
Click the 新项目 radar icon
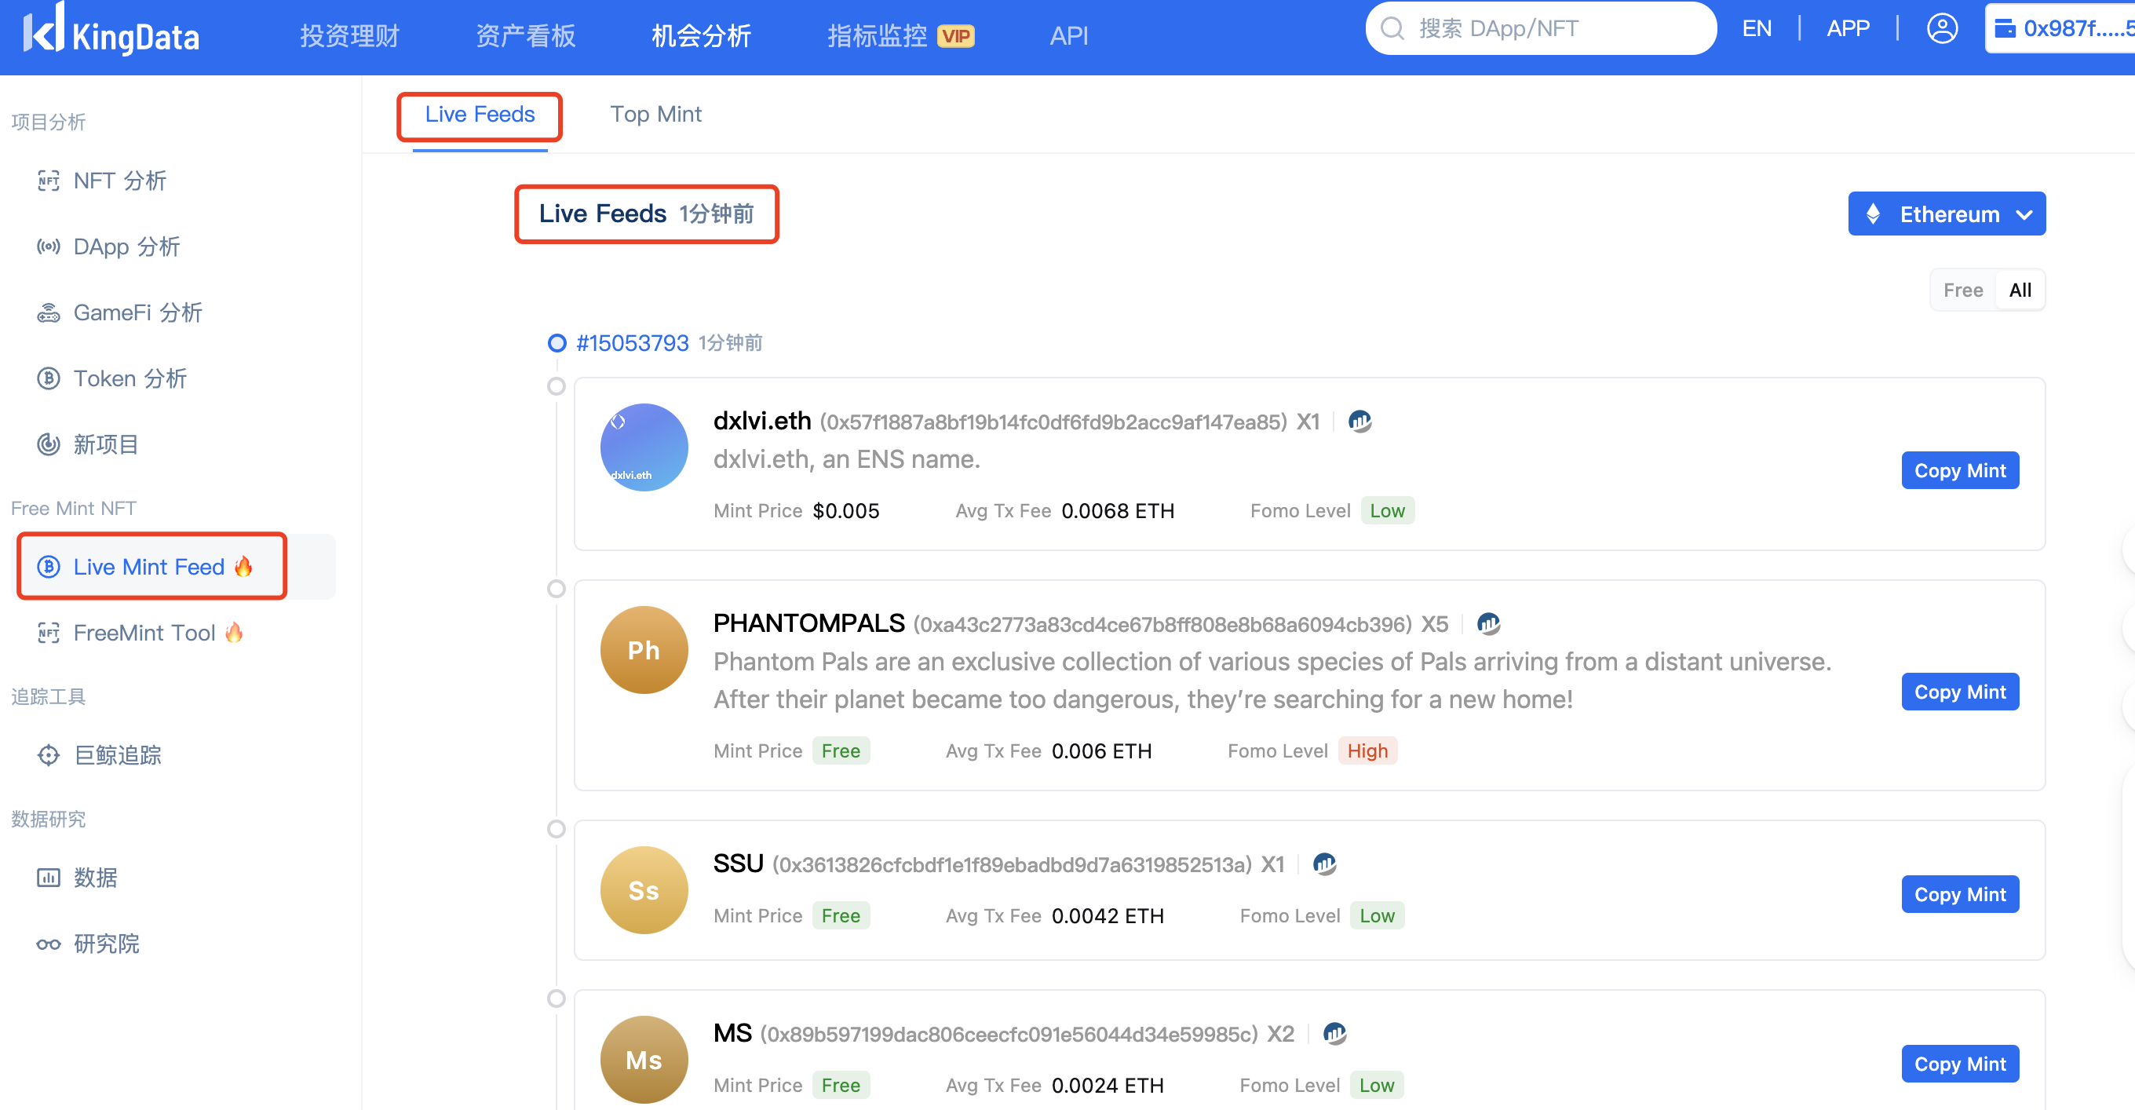48,445
